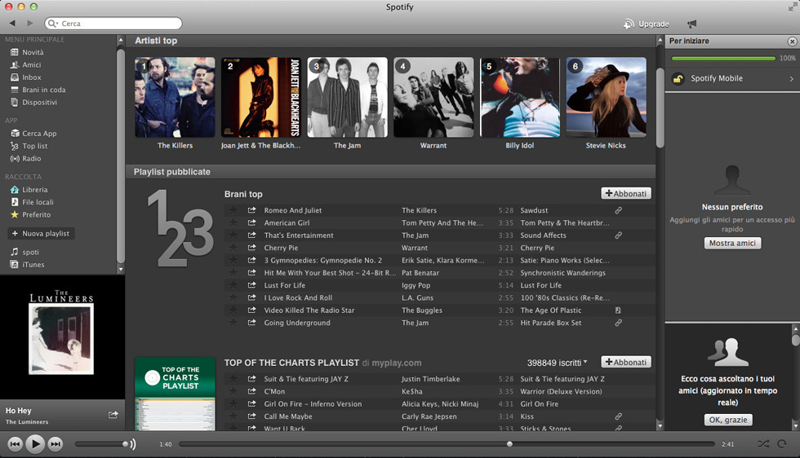Go back to the previous track

tap(15, 444)
